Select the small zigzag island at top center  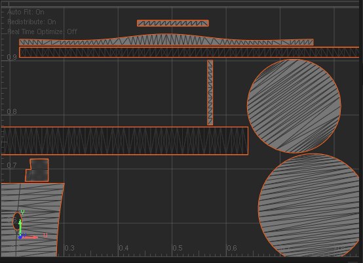point(173,23)
